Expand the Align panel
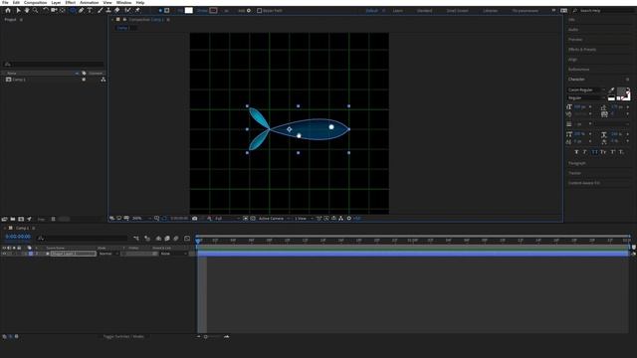Image resolution: width=637 pixels, height=358 pixels. (x=572, y=60)
